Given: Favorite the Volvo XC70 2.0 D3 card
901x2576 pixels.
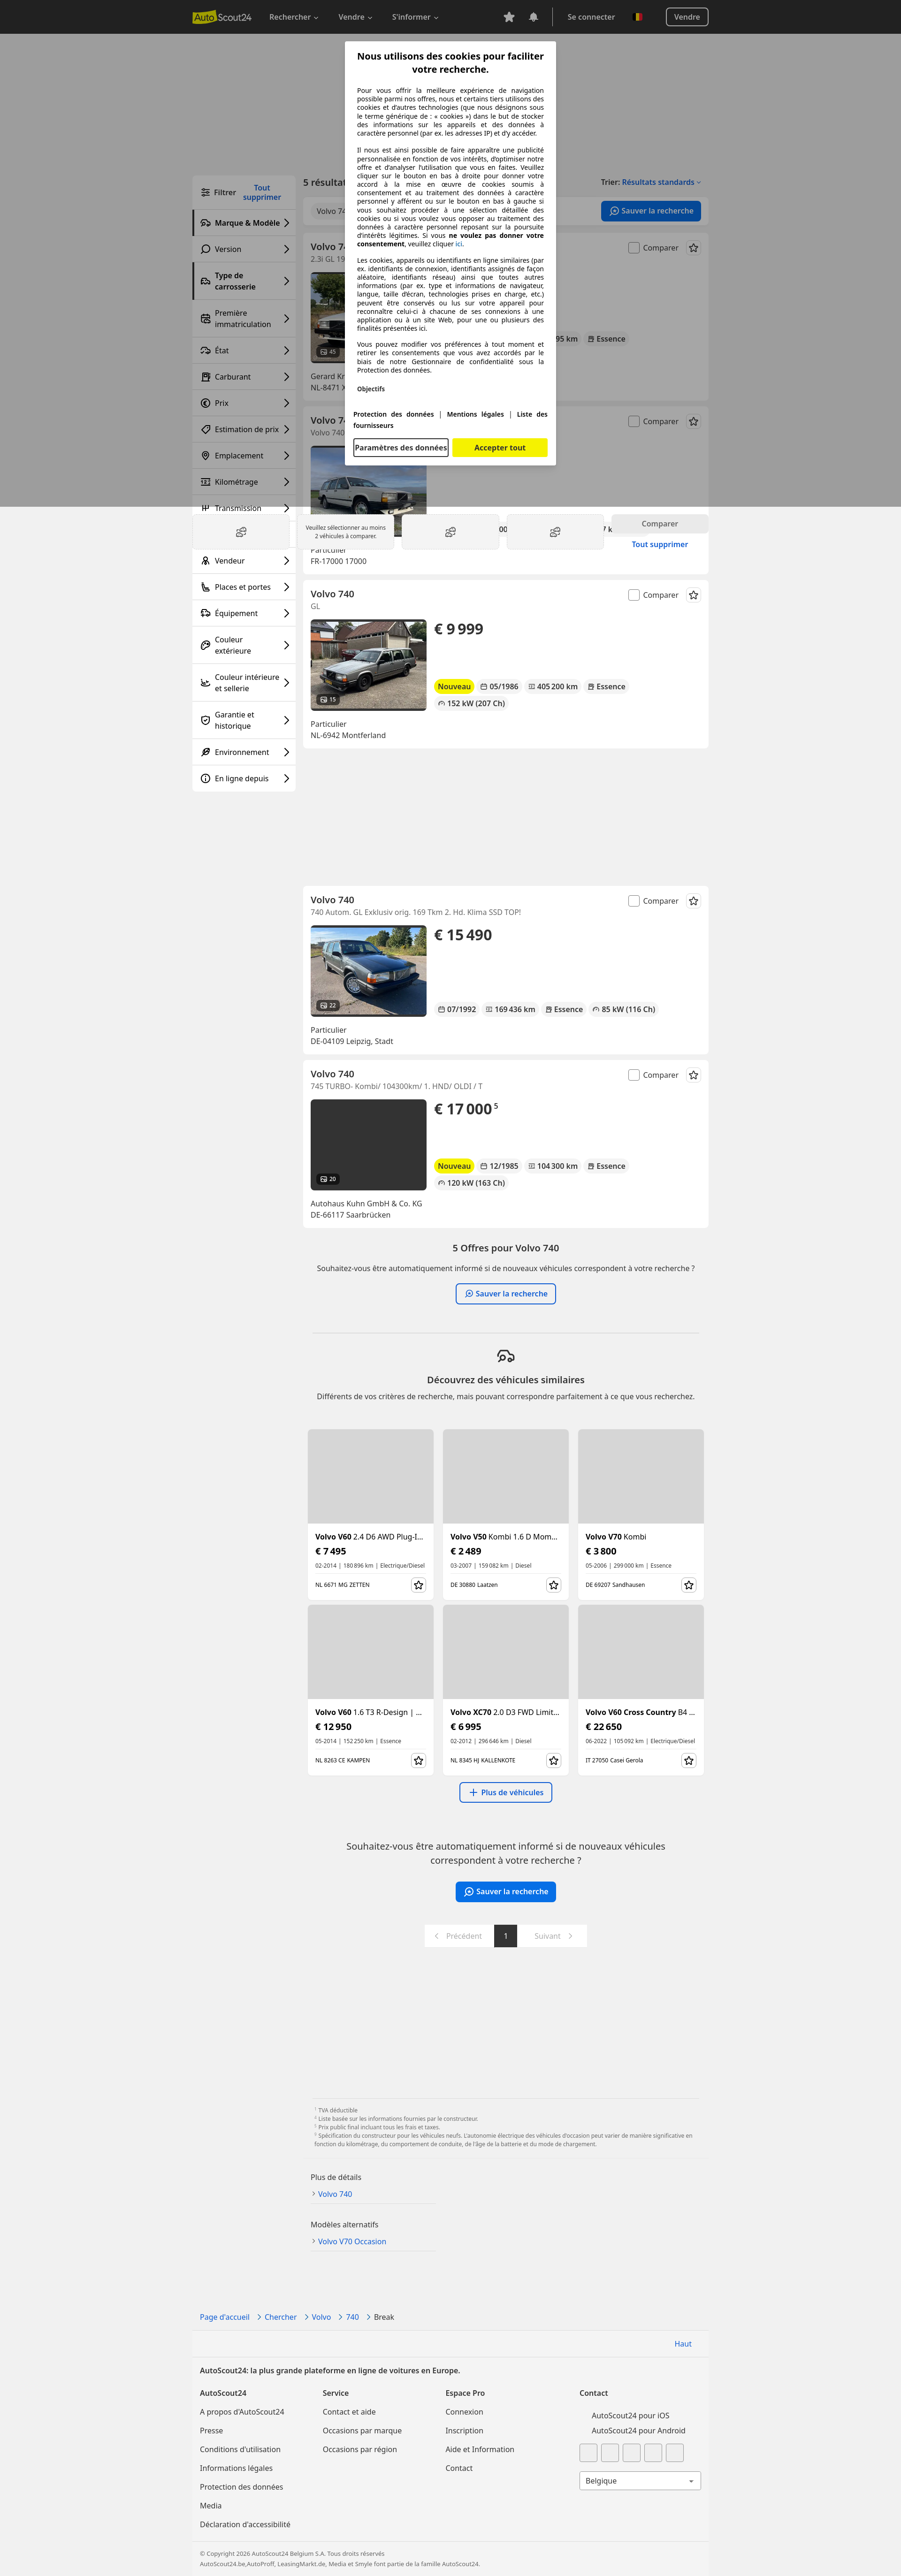Looking at the screenshot, I should tap(554, 1760).
